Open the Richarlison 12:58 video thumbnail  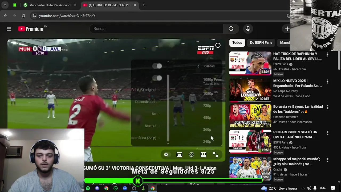(x=250, y=141)
